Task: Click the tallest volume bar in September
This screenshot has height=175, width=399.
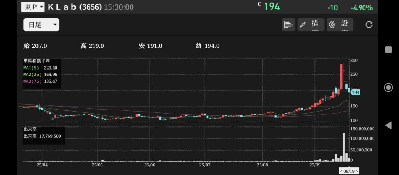Action: pos(344,147)
